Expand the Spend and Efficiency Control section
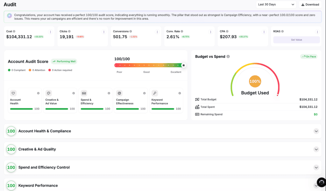326x191 pixels. click(x=316, y=168)
